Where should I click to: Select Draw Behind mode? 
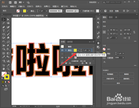(6, 86)
